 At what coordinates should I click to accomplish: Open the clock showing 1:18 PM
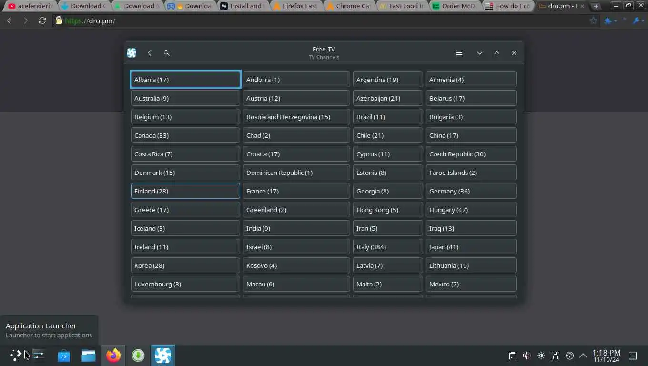[x=607, y=356]
